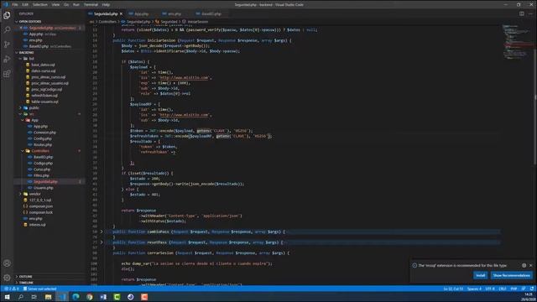This screenshot has width=537, height=302.
Task: Dismiss the extension recommendation notification
Action: [531, 265]
